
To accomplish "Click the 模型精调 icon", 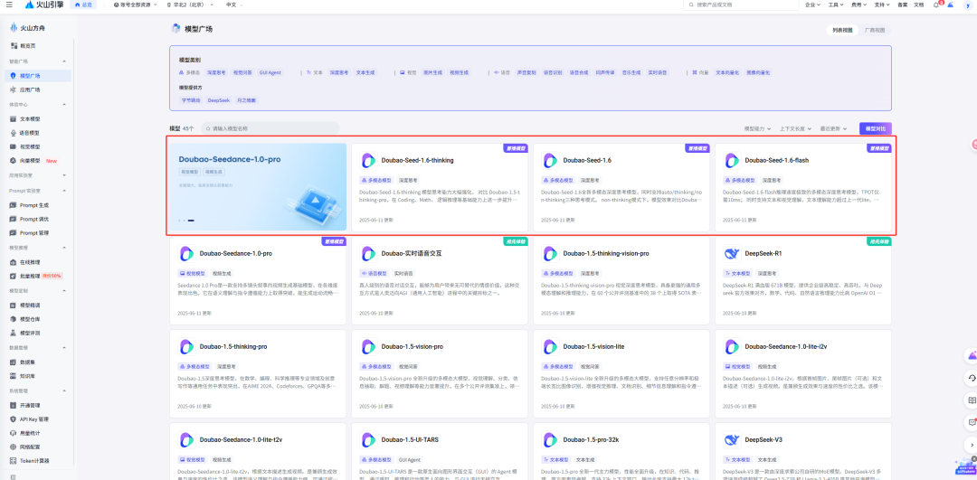I will (14, 305).
